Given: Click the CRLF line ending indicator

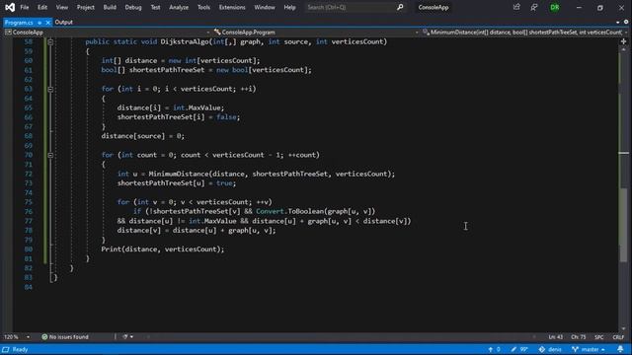Looking at the screenshot, I should pyautogui.click(x=618, y=337).
